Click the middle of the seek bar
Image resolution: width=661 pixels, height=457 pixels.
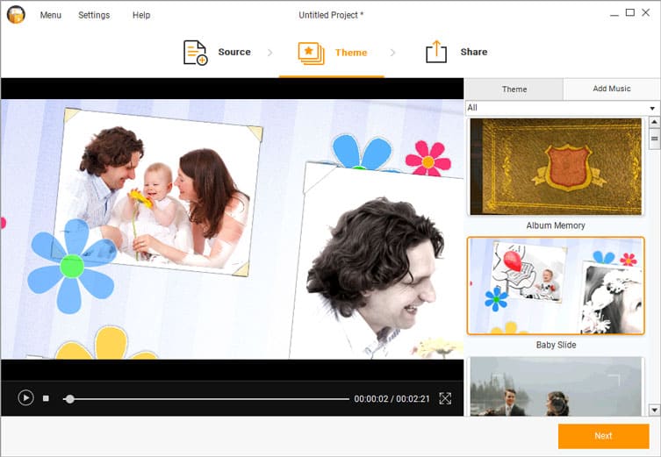206,399
